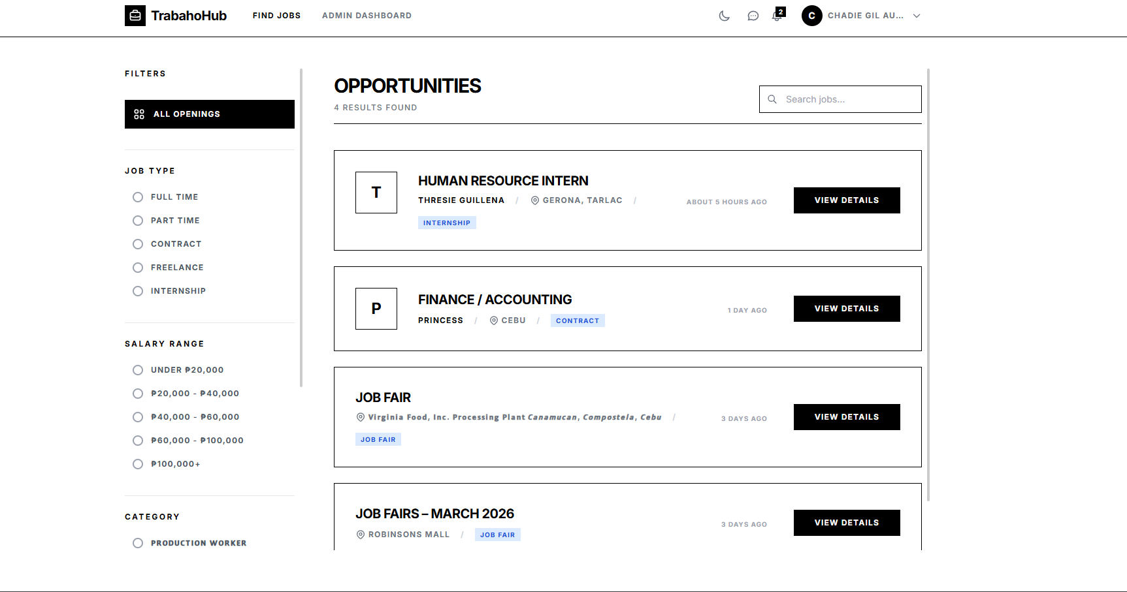Open notifications bell showing 2 alerts
The width and height of the screenshot is (1127, 592).
776,16
